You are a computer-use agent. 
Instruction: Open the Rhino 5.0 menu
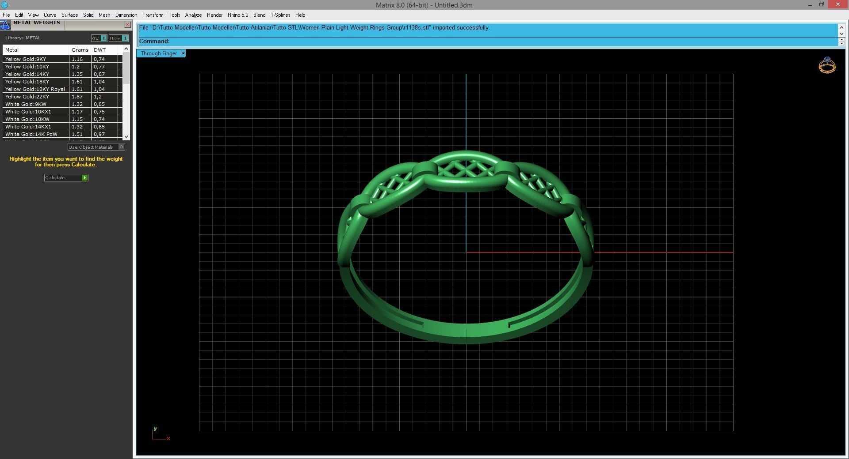point(238,15)
